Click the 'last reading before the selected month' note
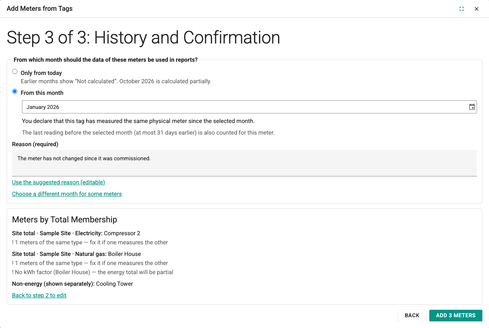The image size is (489, 328). click(148, 133)
